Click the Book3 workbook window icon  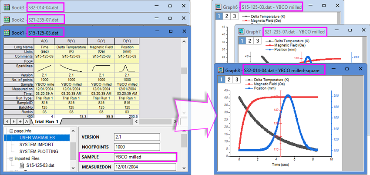[7, 7]
